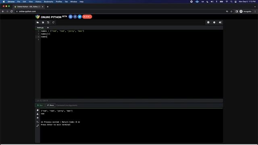Reload the page in Chrome
This screenshot has height=145, width=258.
(x=12, y=11)
